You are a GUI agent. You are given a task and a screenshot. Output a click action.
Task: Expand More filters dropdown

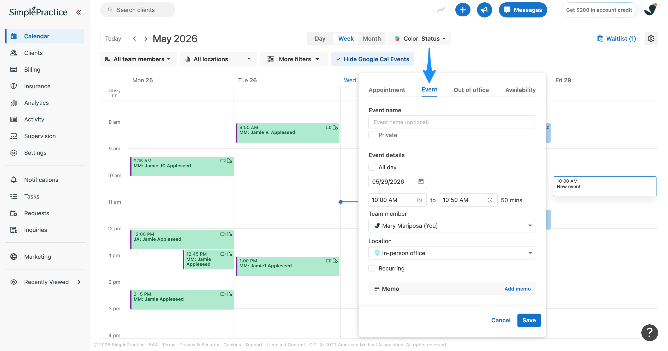pos(294,59)
